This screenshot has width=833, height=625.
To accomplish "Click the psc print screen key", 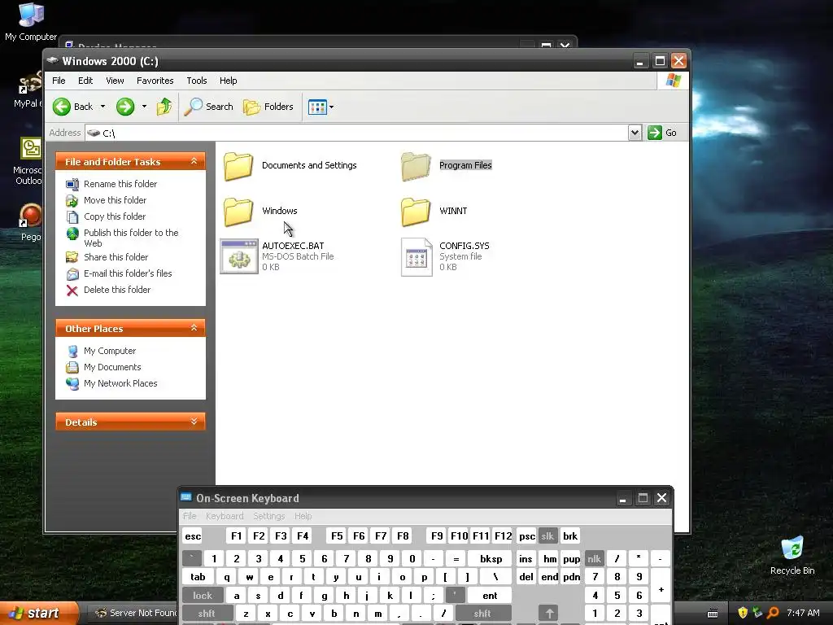I will coord(527,536).
